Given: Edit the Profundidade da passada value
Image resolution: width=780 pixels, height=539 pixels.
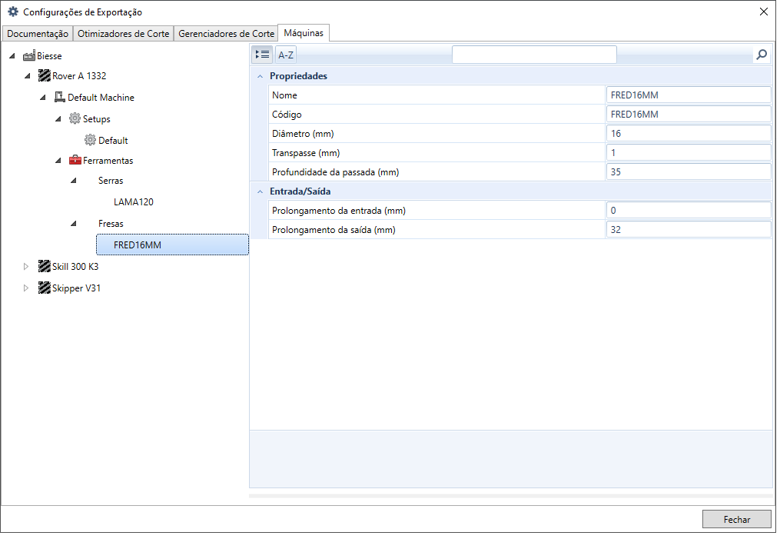Looking at the screenshot, I should tap(689, 172).
